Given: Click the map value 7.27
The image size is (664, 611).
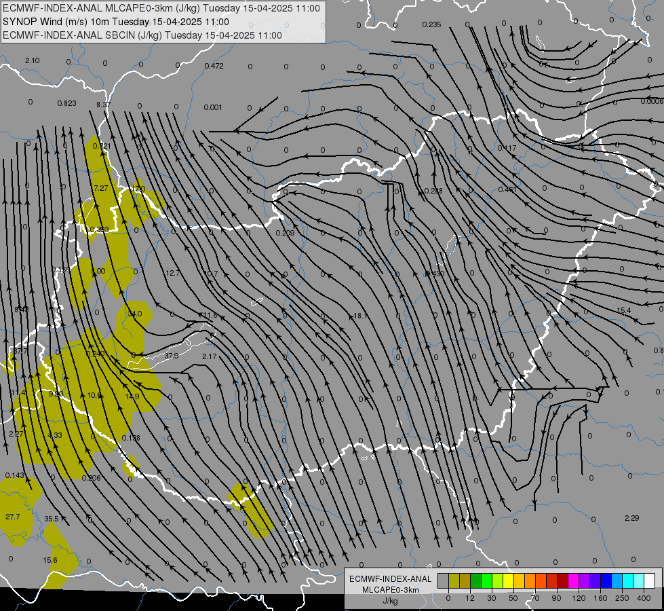Looking at the screenshot, I should pos(101,188).
